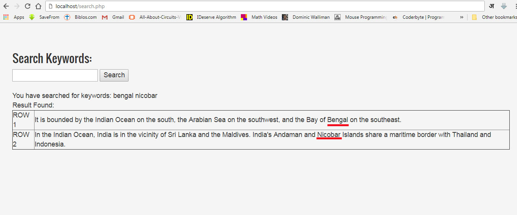The width and height of the screenshot is (517, 215).
Task: Open the IDeserve Algorithm bookmark
Action: click(211, 17)
